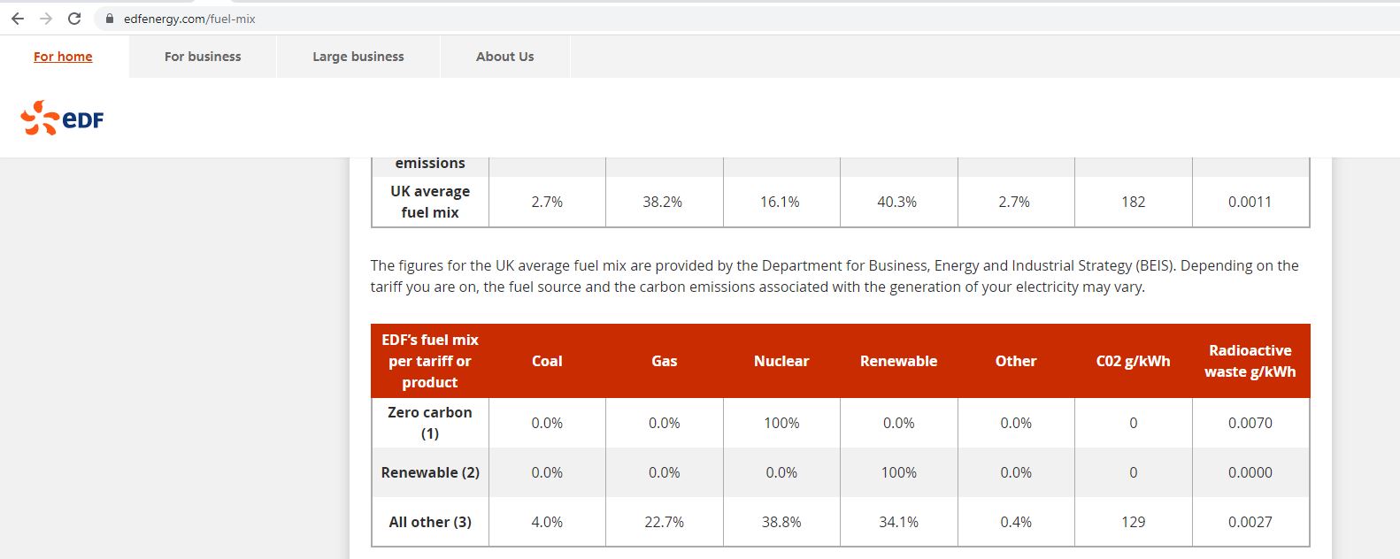Screen dimensions: 1400x559
Task: Click the browser back arrow
Action: click(x=18, y=19)
